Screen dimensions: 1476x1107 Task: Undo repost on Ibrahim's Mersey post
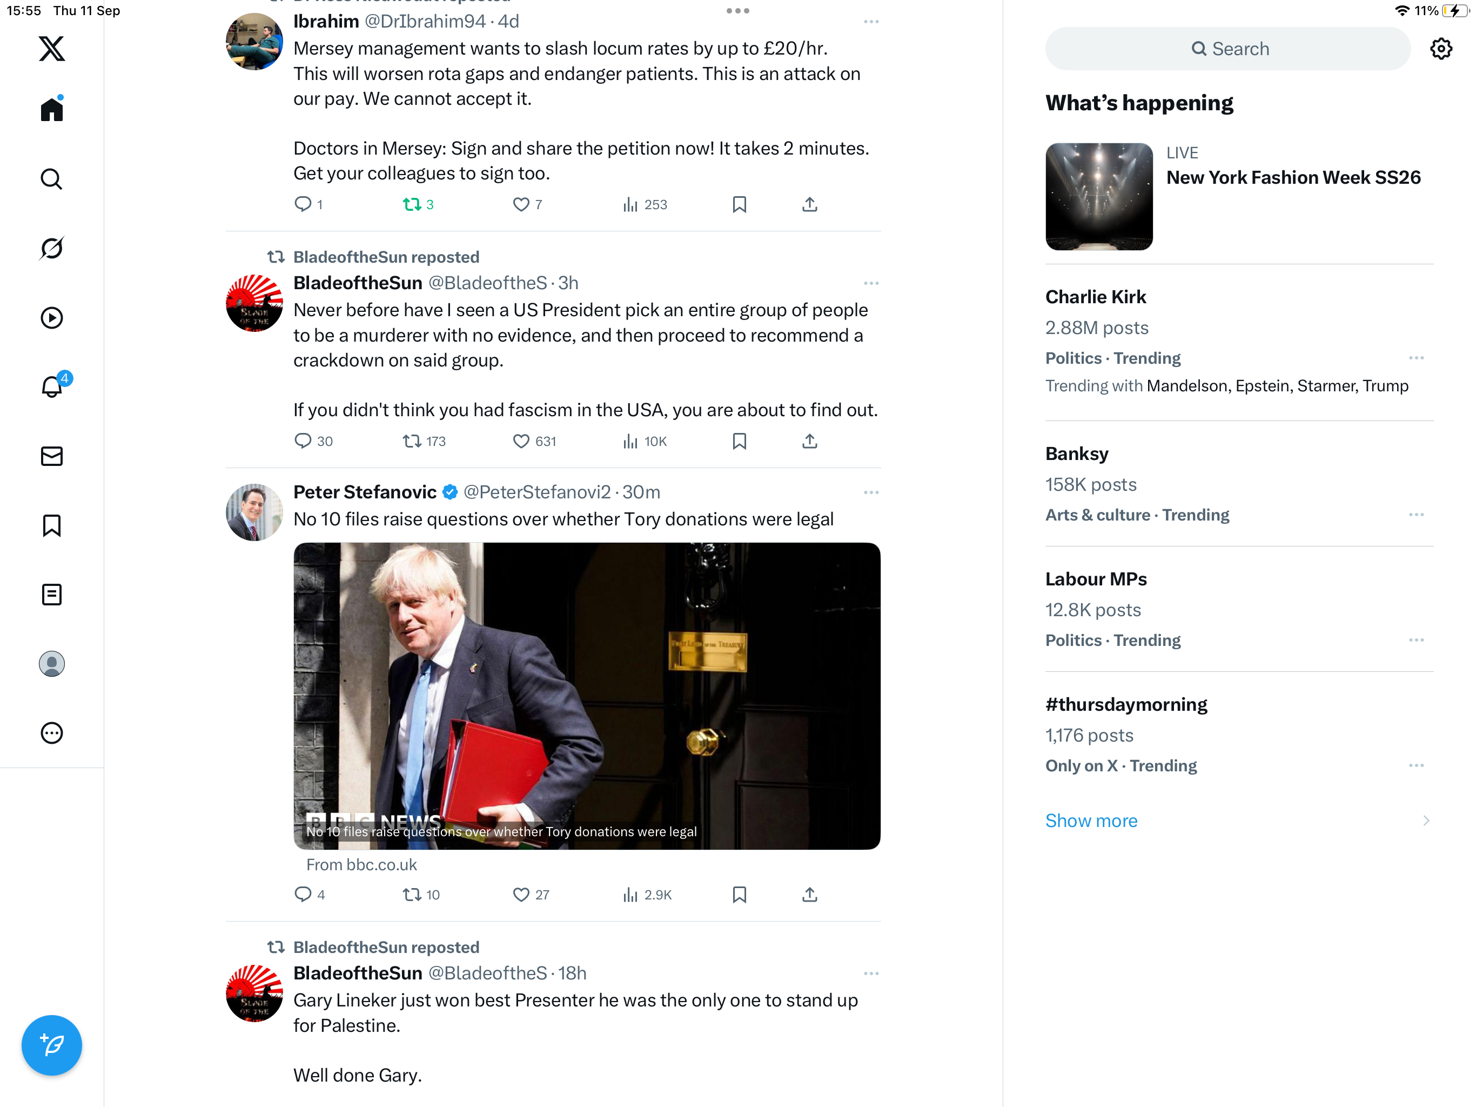(412, 204)
